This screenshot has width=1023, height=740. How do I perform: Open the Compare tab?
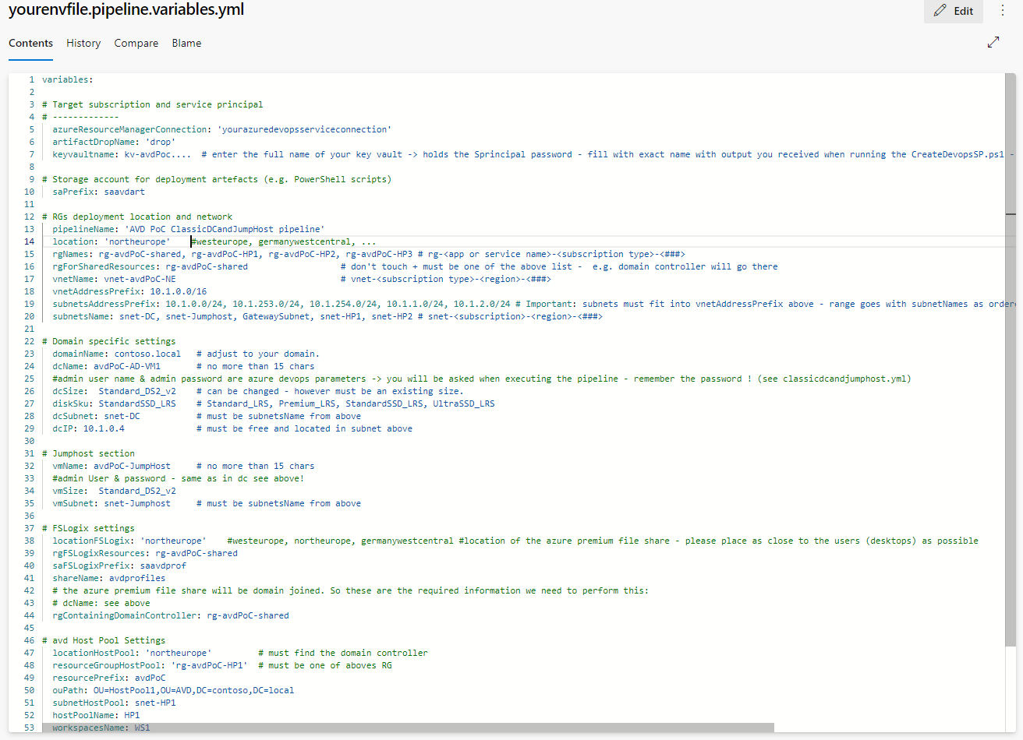pyautogui.click(x=136, y=44)
